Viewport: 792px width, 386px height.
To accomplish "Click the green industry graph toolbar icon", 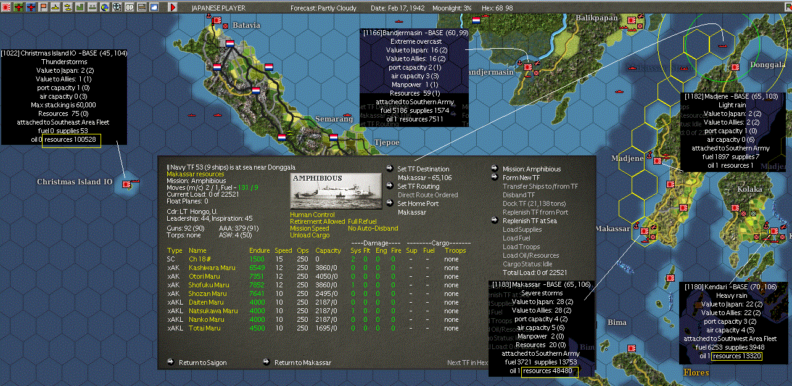I will click(x=80, y=7).
